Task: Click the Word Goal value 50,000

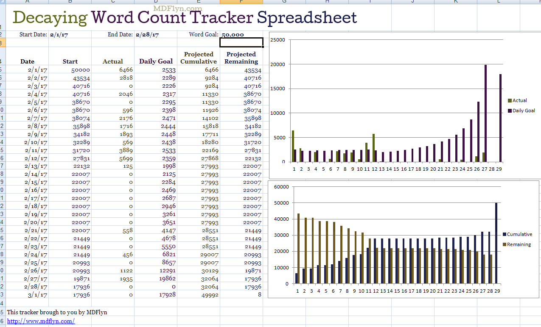Action: 233,35
